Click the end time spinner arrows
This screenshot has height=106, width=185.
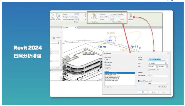pos(167,67)
